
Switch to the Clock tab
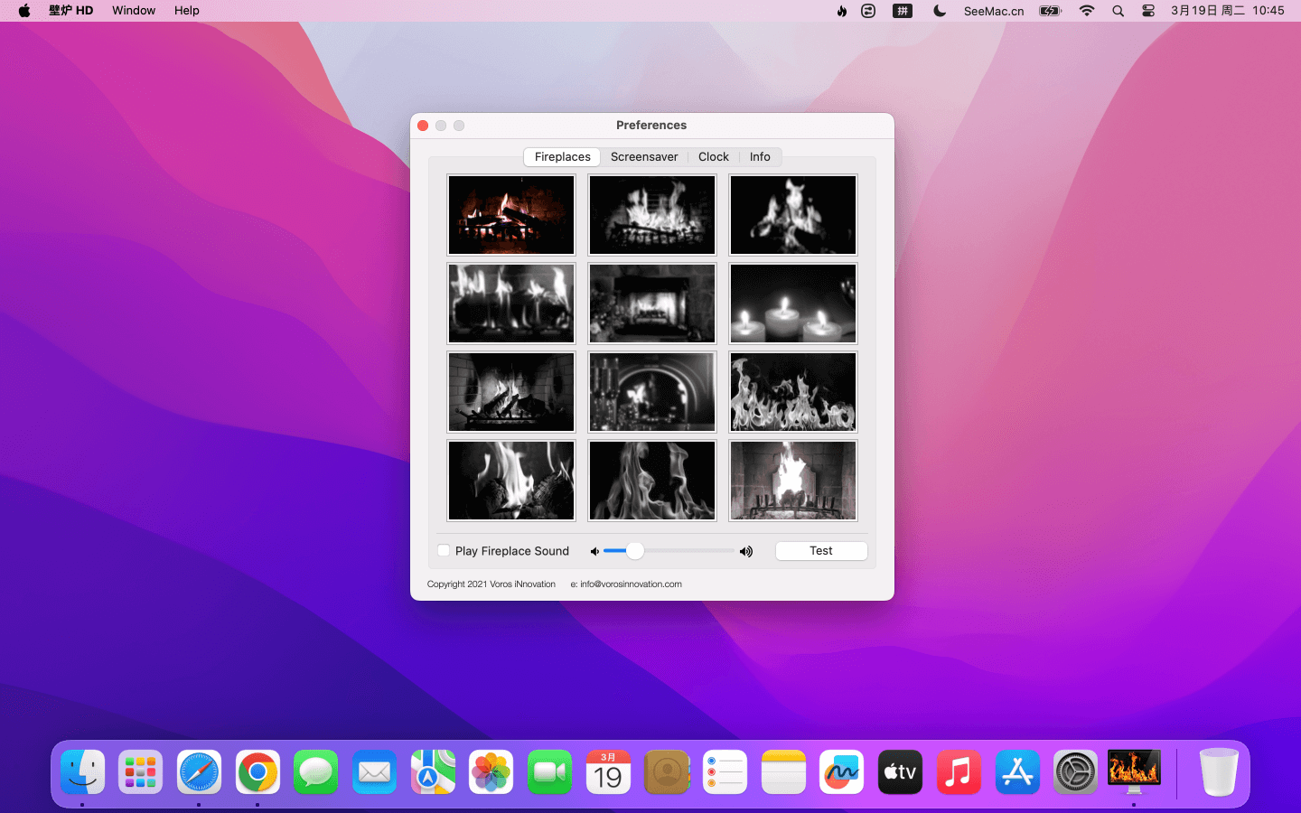click(713, 156)
